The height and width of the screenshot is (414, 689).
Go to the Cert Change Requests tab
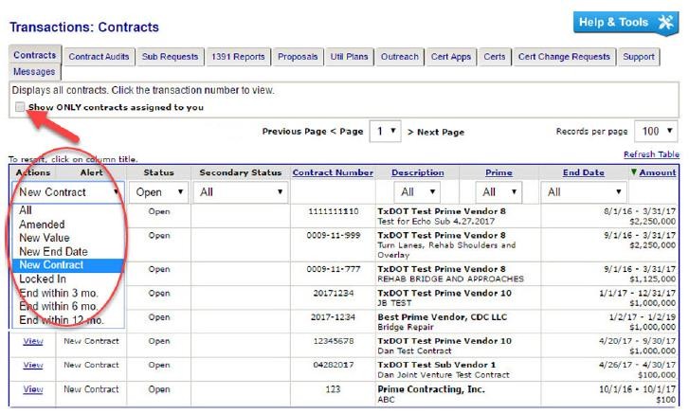pyautogui.click(x=564, y=57)
